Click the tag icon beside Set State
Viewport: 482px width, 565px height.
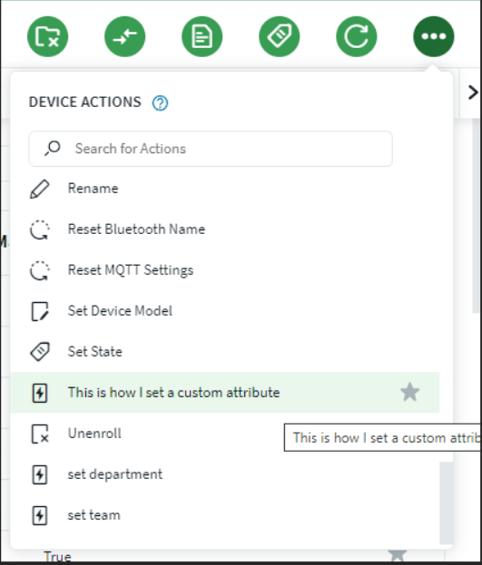[40, 352]
